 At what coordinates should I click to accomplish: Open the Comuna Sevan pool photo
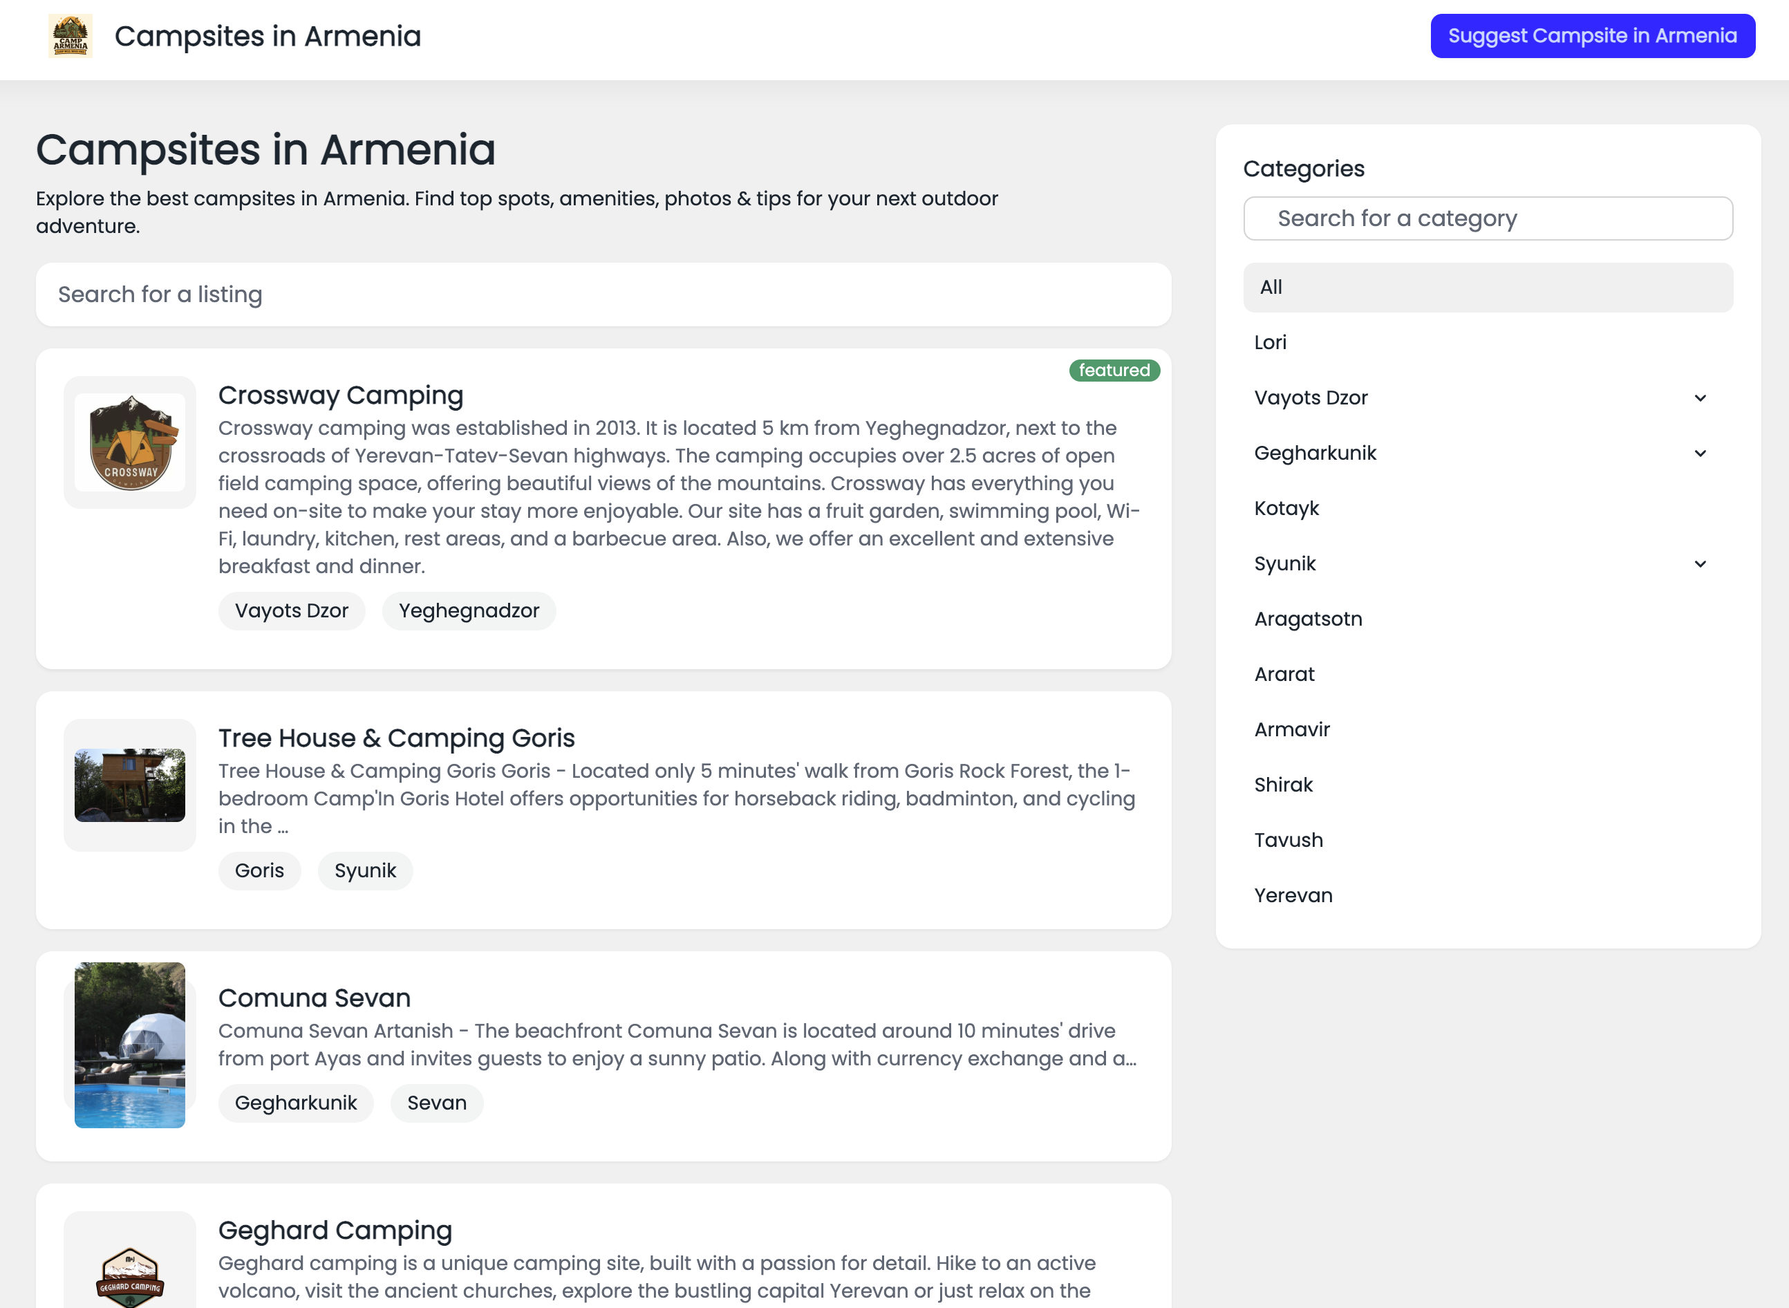[130, 1045]
